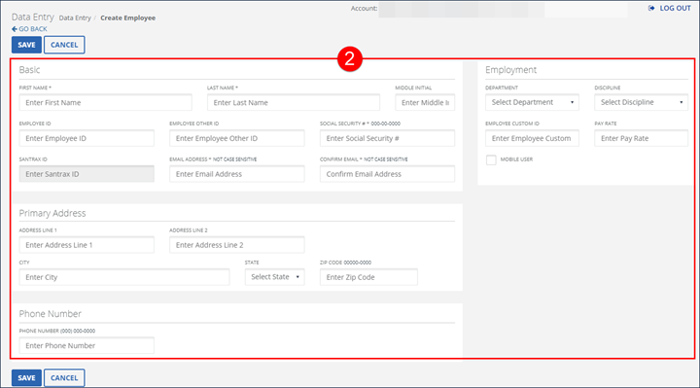Focus the First Name field
700x388 pixels.
[x=105, y=102]
